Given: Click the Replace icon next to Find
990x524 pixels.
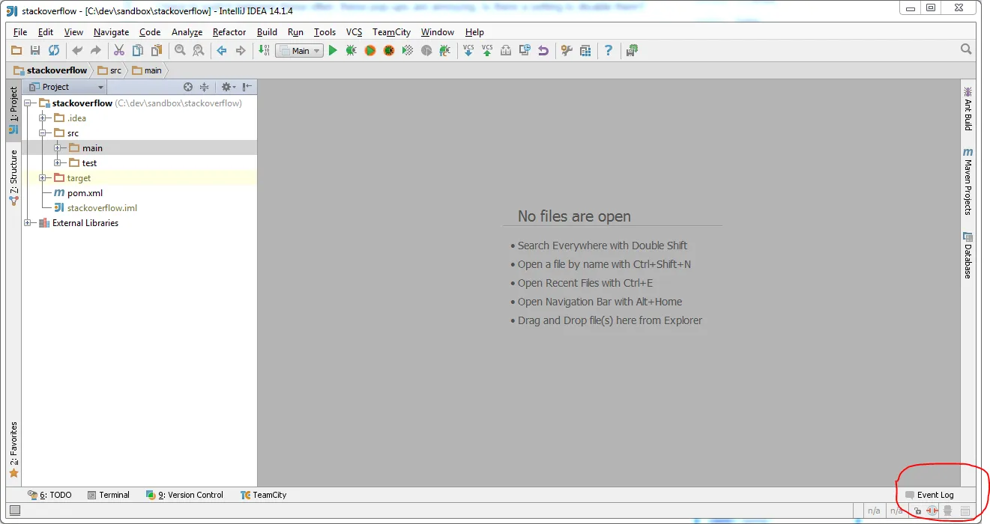Looking at the screenshot, I should point(198,50).
